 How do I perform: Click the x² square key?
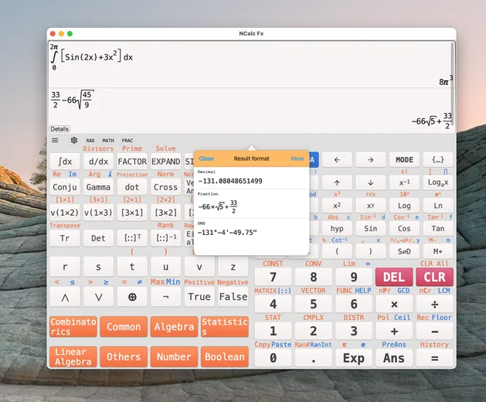(x=337, y=206)
